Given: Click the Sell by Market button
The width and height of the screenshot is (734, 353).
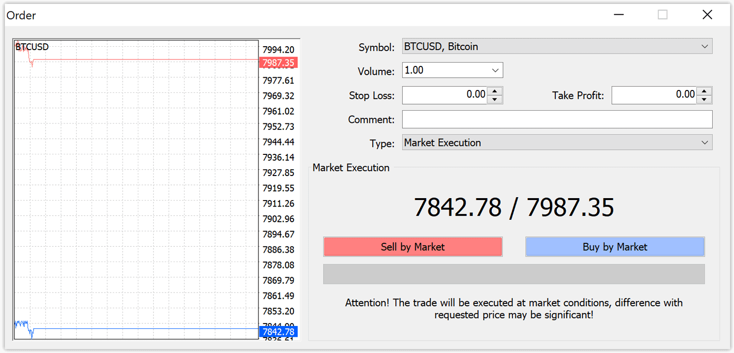Looking at the screenshot, I should pos(413,246).
